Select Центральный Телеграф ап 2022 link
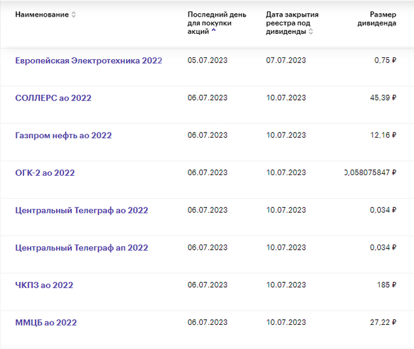The height and width of the screenshot is (349, 414). click(82, 248)
